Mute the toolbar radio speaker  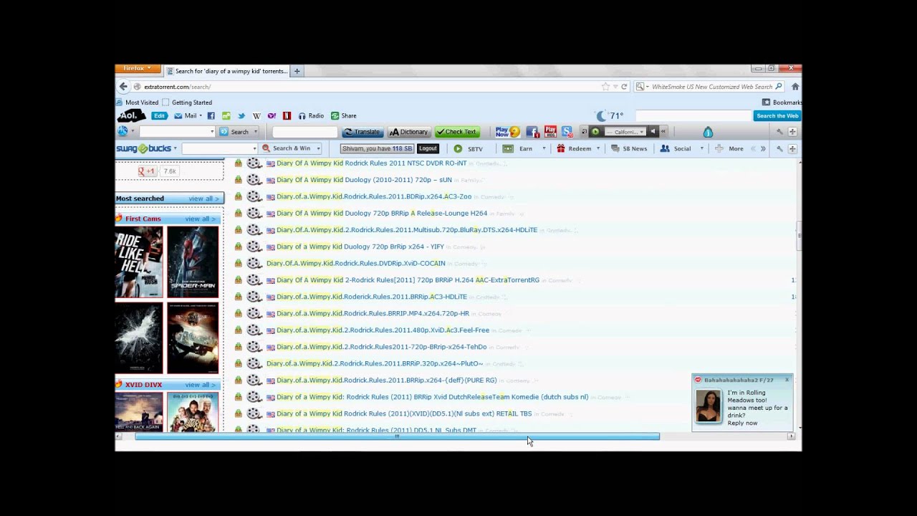[x=653, y=132]
